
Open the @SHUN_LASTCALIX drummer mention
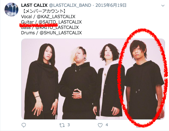[61, 33]
